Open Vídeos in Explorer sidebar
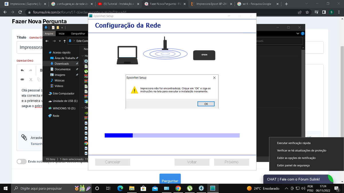The height and width of the screenshot is (193, 344). [x=59, y=86]
